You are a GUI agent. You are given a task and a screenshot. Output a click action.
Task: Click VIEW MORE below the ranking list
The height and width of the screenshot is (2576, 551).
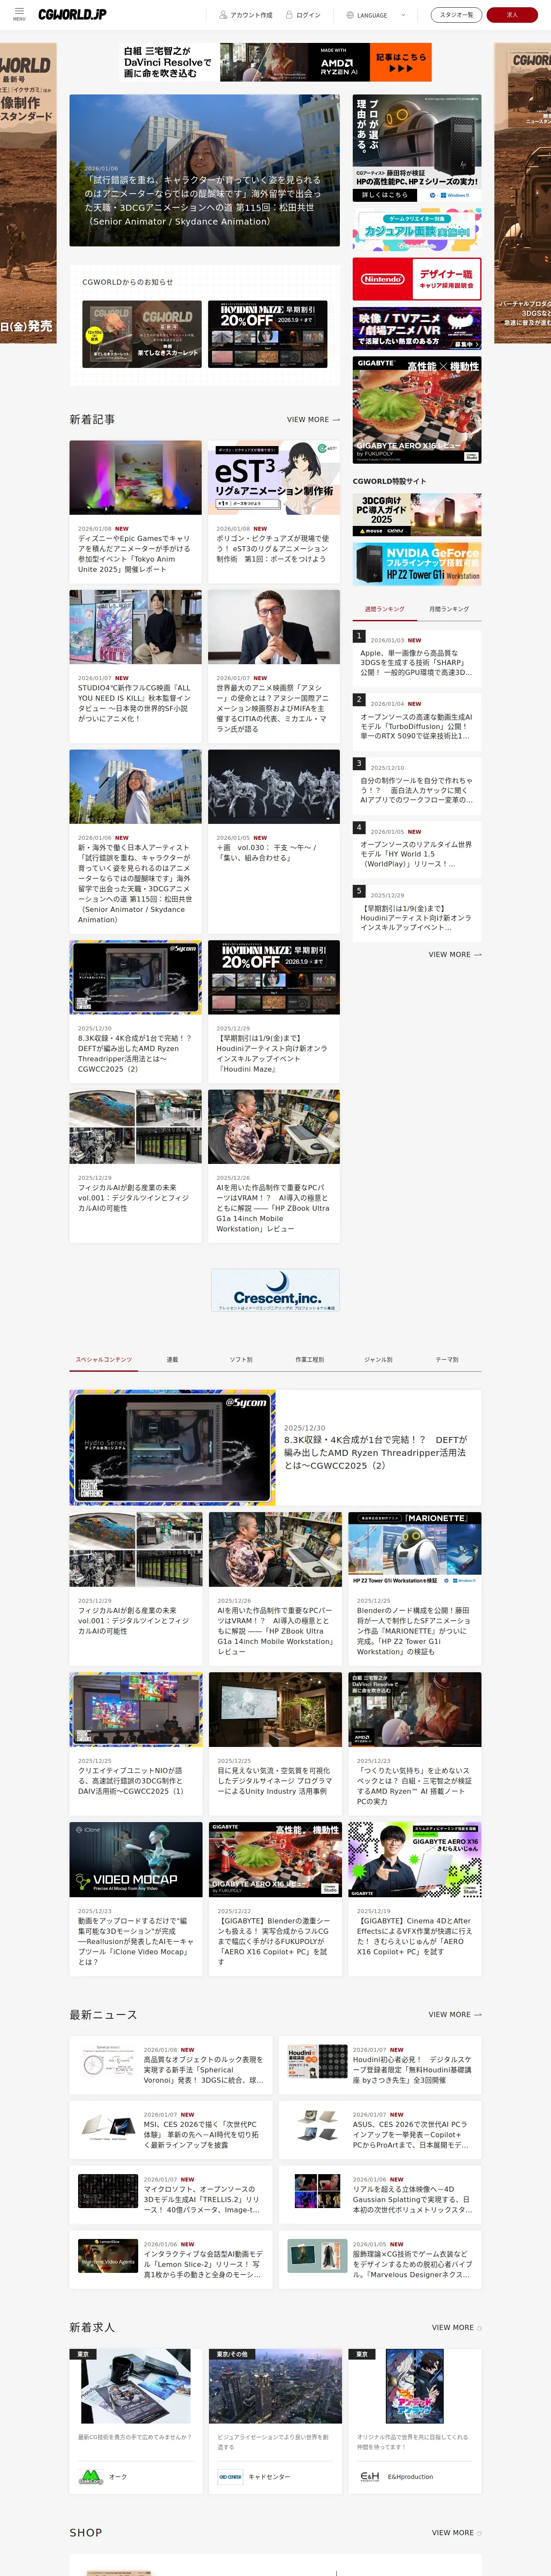pos(455,954)
